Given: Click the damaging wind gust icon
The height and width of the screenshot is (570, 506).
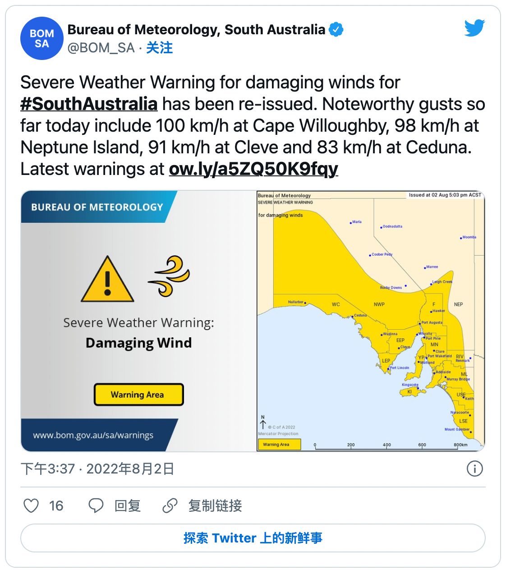Looking at the screenshot, I should [x=170, y=276].
